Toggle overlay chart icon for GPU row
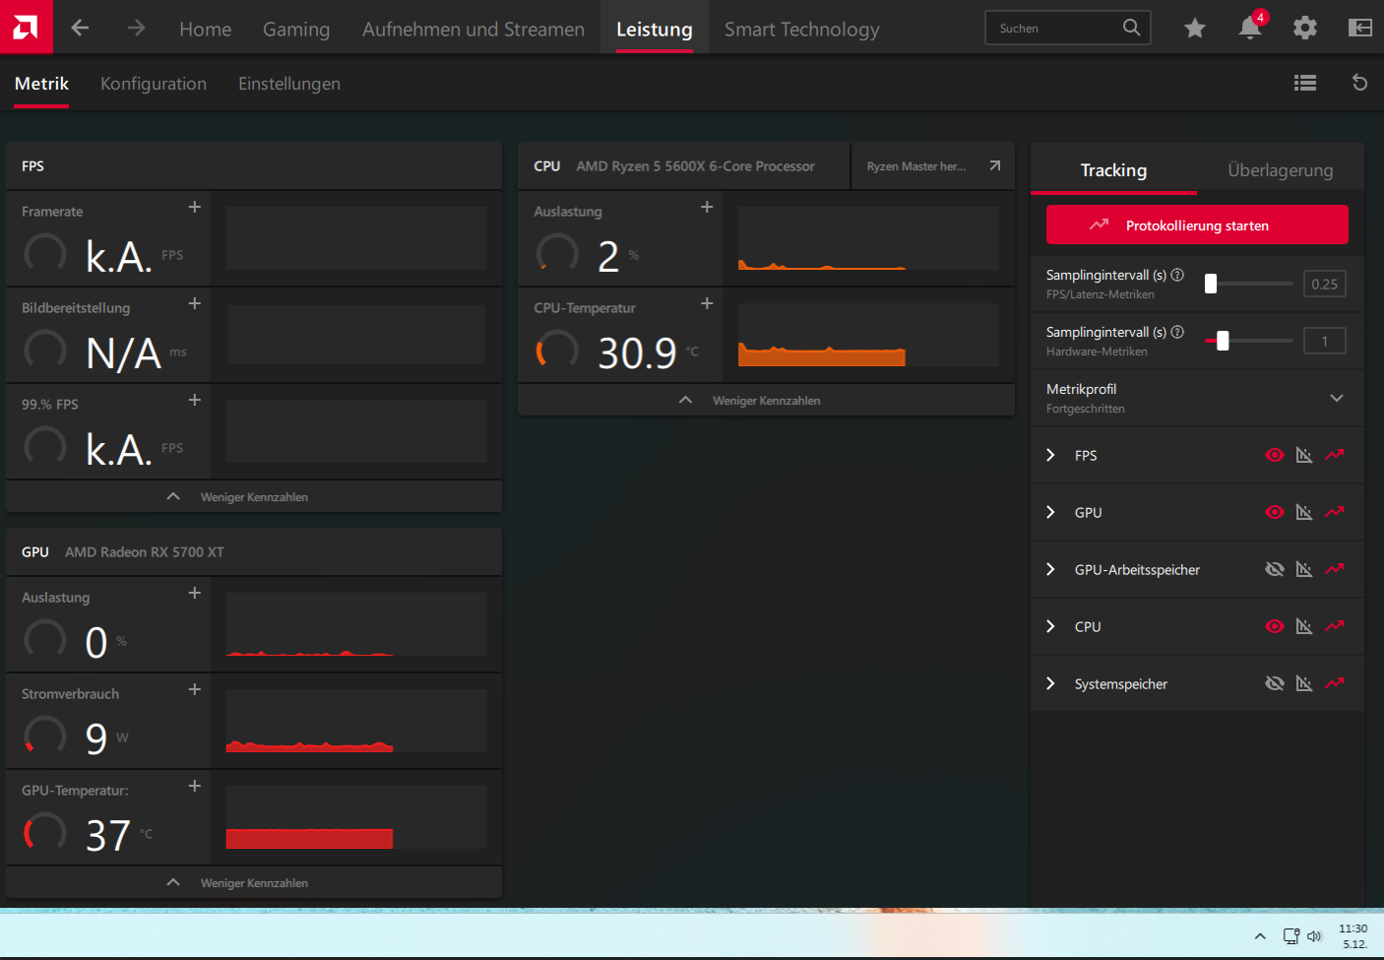This screenshot has height=960, width=1384. pyautogui.click(x=1304, y=512)
